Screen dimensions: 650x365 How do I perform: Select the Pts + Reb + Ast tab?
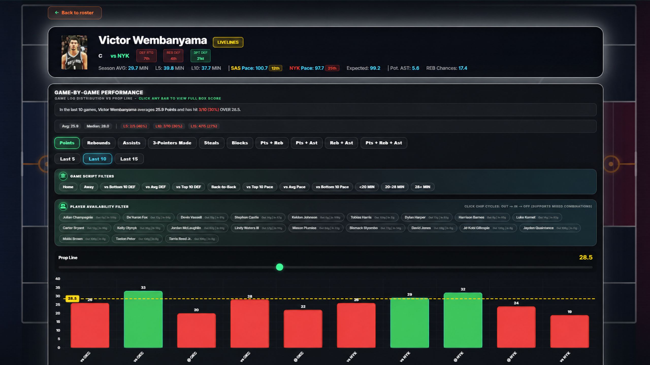pyautogui.click(x=384, y=143)
